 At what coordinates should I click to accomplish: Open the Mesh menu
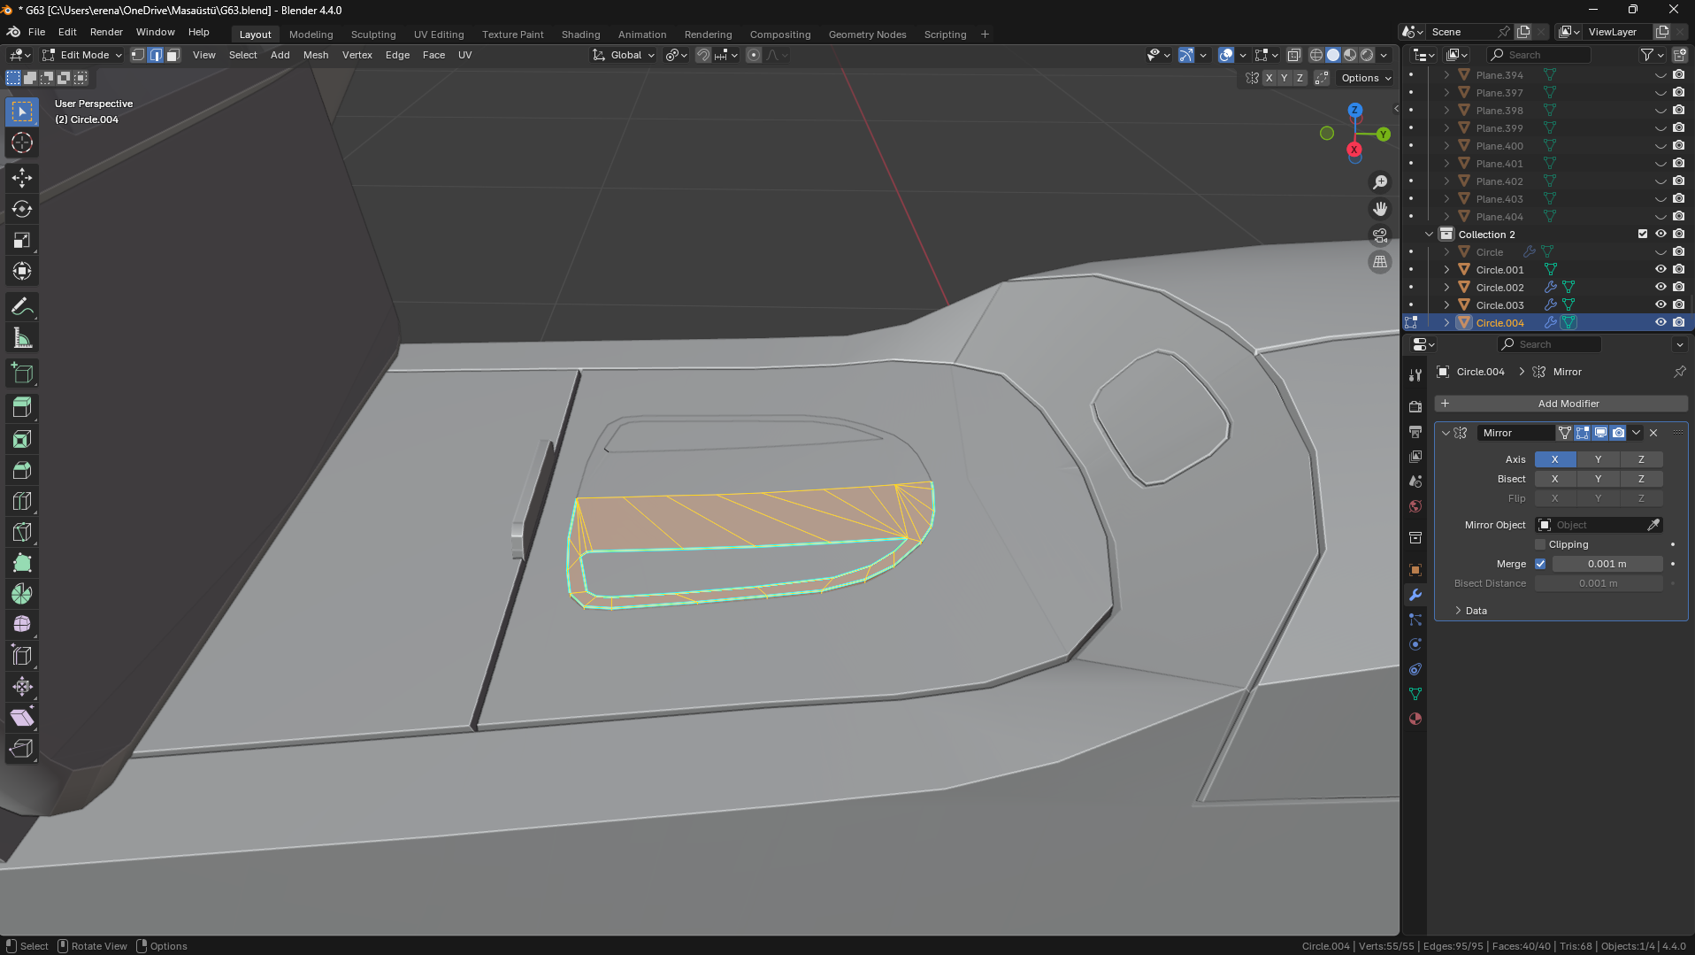coord(316,55)
